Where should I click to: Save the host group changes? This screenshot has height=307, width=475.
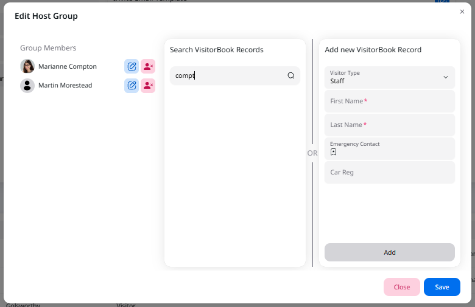click(x=442, y=287)
